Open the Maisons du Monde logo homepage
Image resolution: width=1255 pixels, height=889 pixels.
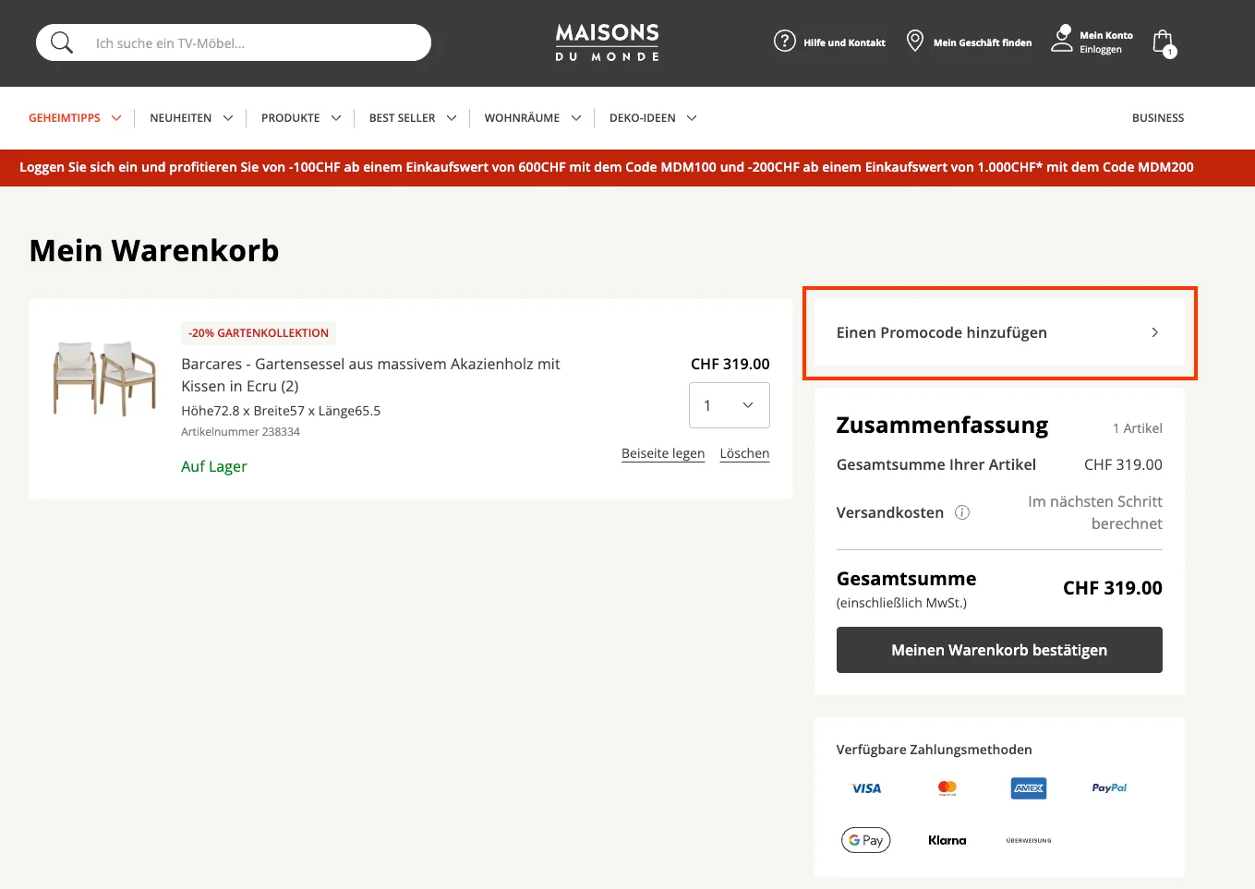tap(607, 42)
